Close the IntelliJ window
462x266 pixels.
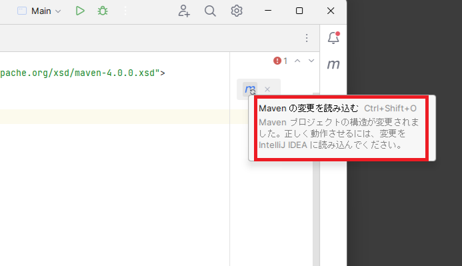click(331, 11)
